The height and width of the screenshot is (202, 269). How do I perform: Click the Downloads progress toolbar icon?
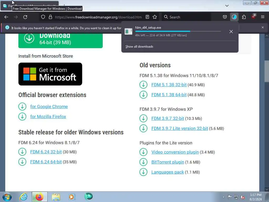(x=234, y=17)
